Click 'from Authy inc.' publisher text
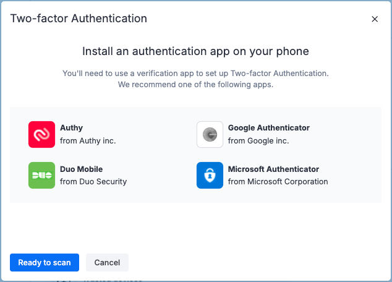Viewport: 392px width, 282px height. (x=88, y=141)
